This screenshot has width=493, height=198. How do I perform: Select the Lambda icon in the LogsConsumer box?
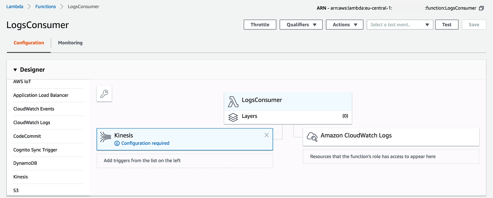coord(233,101)
